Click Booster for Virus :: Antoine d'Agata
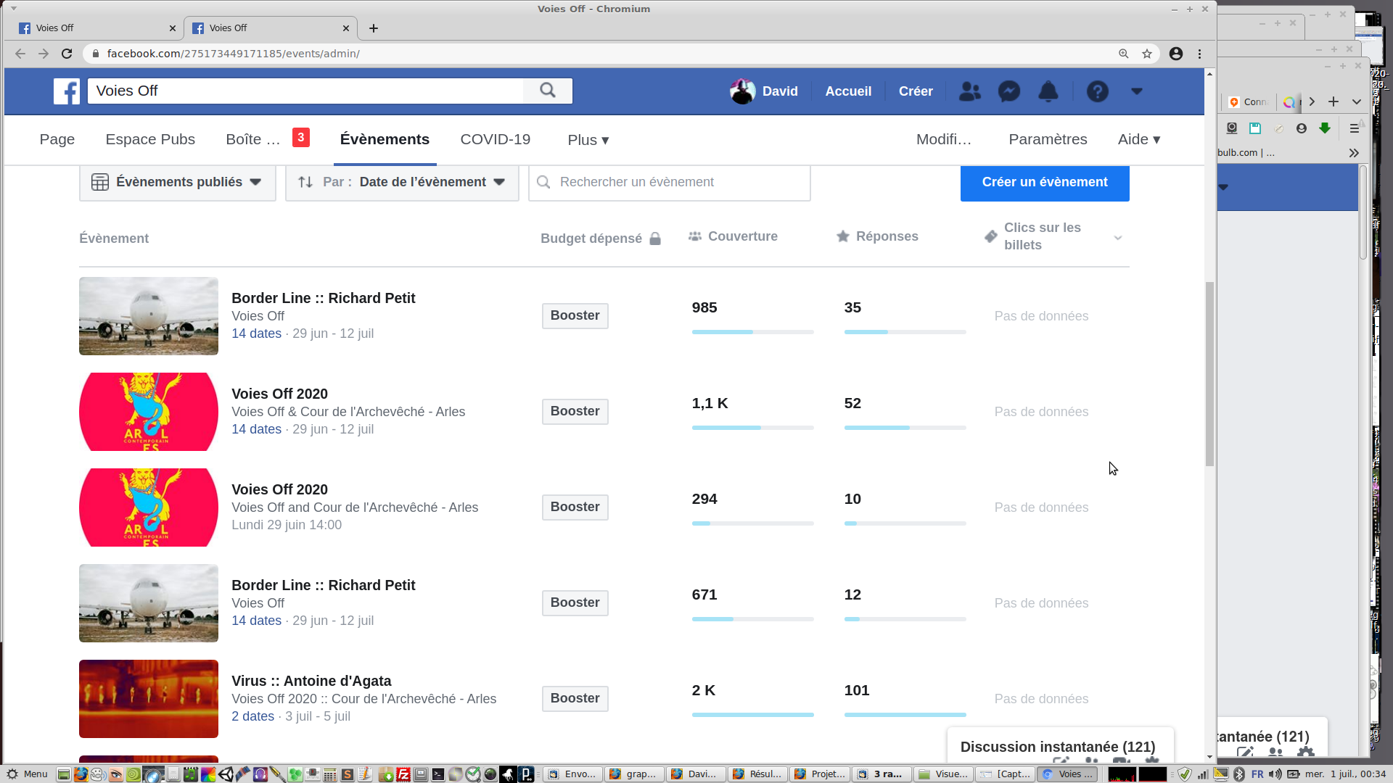 [575, 698]
